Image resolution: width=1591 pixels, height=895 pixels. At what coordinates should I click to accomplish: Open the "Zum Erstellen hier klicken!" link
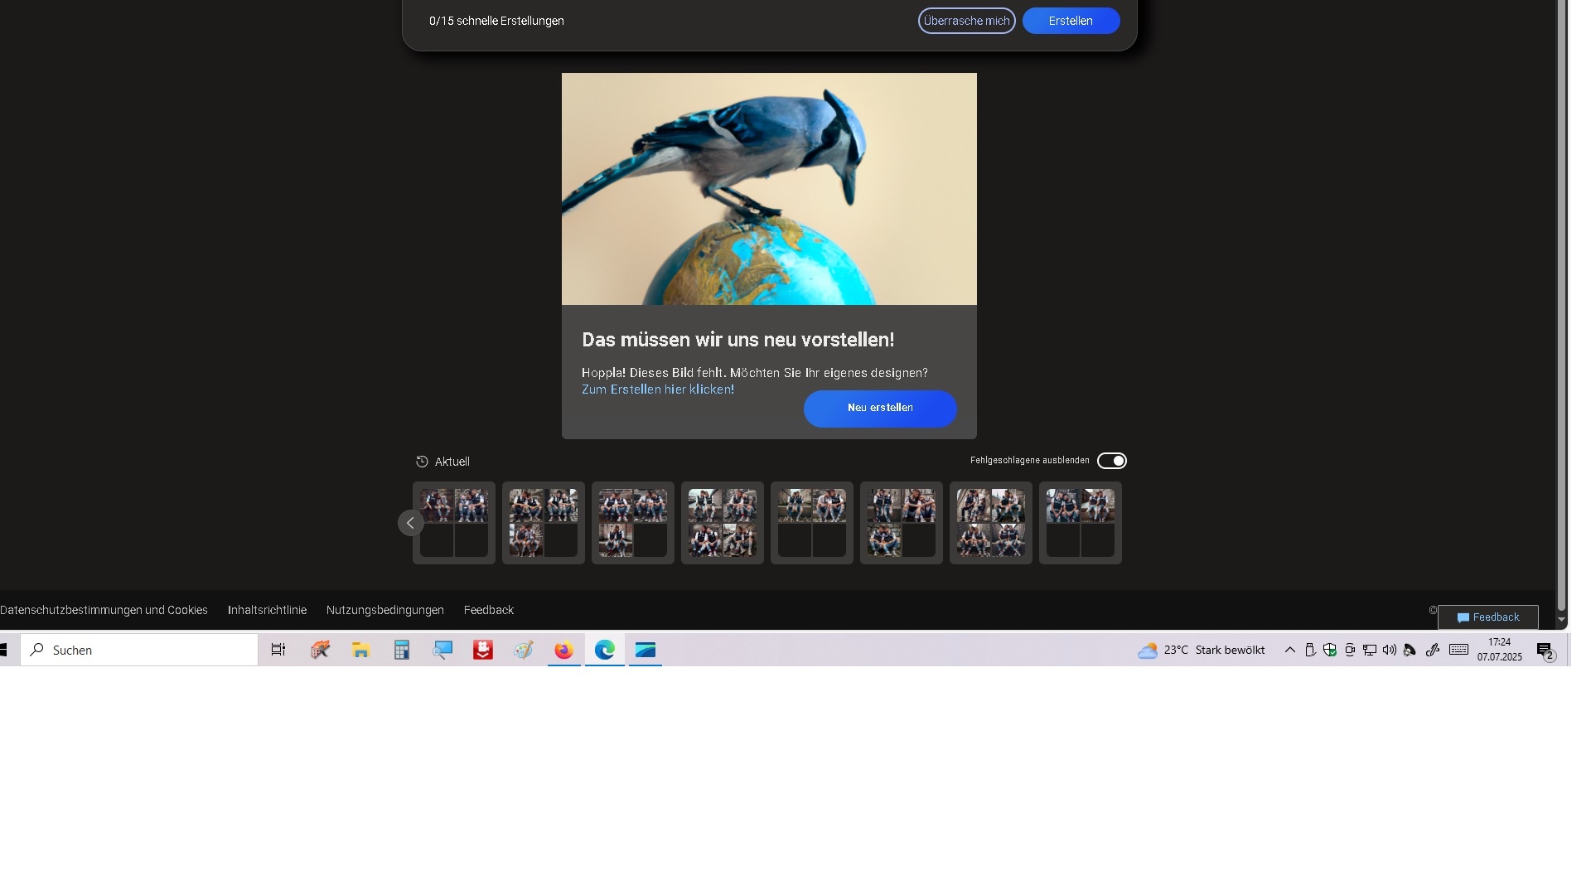pyautogui.click(x=658, y=389)
